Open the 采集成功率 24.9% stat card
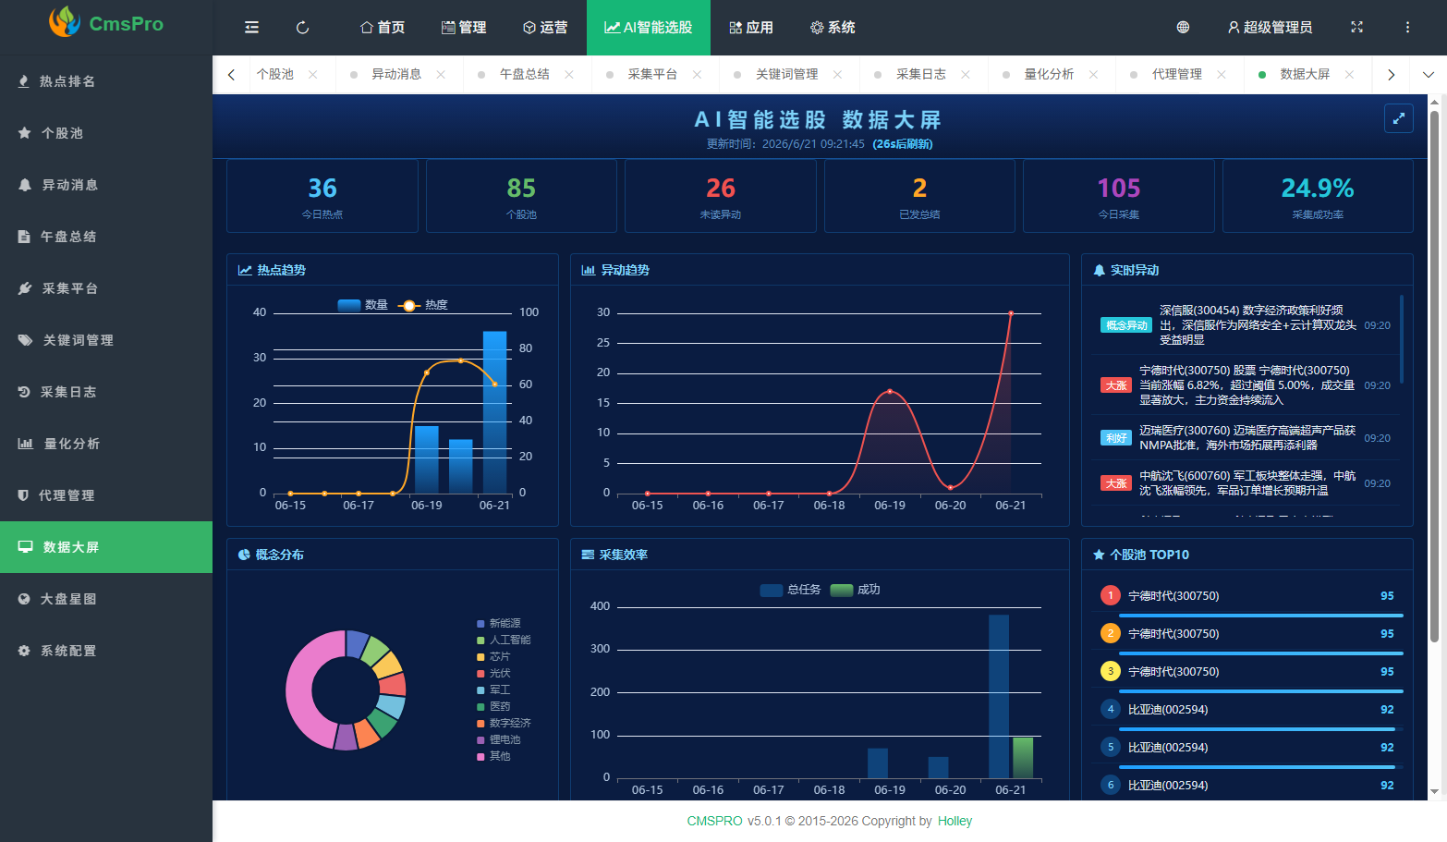1447x842 pixels. tap(1318, 196)
